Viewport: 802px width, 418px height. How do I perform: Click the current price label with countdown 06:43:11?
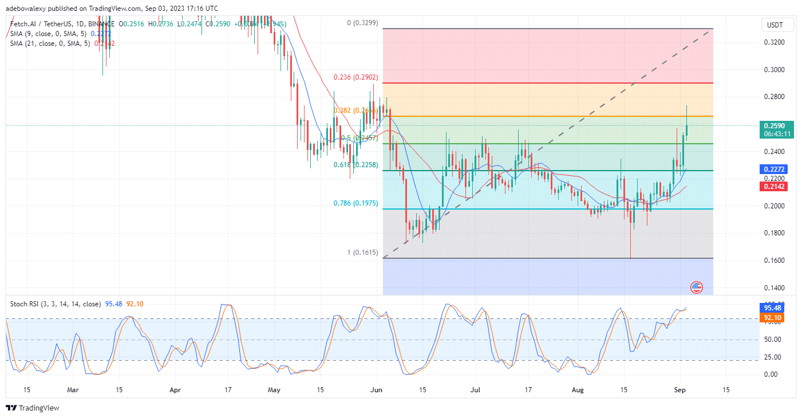(x=777, y=129)
